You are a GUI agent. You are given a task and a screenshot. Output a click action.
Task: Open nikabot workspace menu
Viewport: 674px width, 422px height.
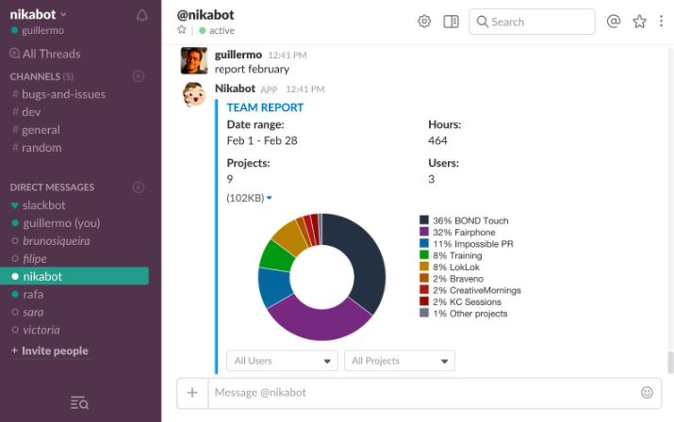coord(39,15)
